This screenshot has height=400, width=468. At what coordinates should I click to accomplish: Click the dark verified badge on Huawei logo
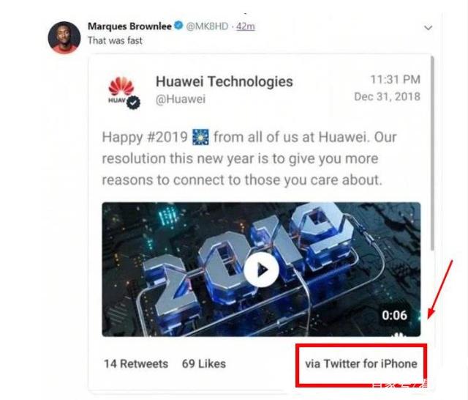[133, 103]
